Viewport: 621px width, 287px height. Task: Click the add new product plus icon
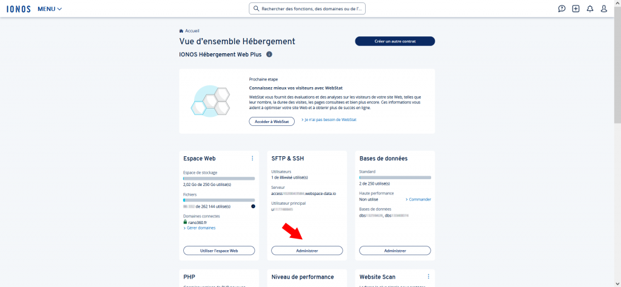pos(576,8)
